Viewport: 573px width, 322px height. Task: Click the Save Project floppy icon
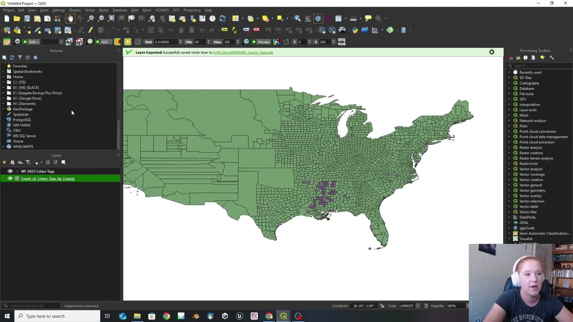(27, 18)
